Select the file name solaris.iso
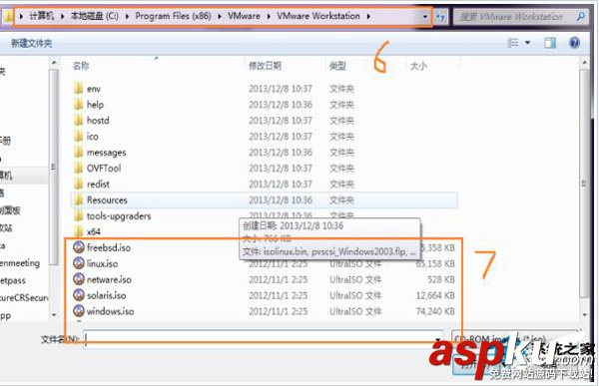The height and width of the screenshot is (386, 599). (x=107, y=295)
